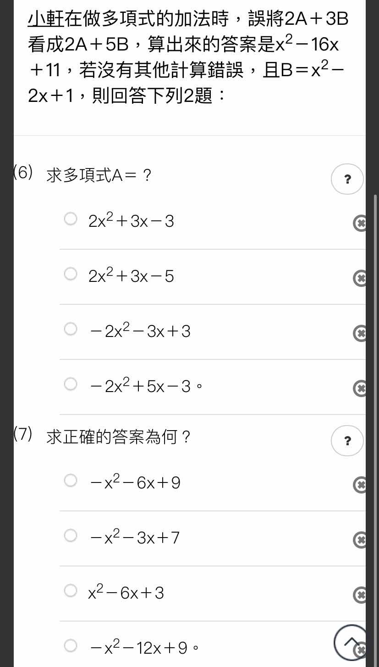Tap the scroll-to-top arrow button
The image size is (379, 667).
351,642
